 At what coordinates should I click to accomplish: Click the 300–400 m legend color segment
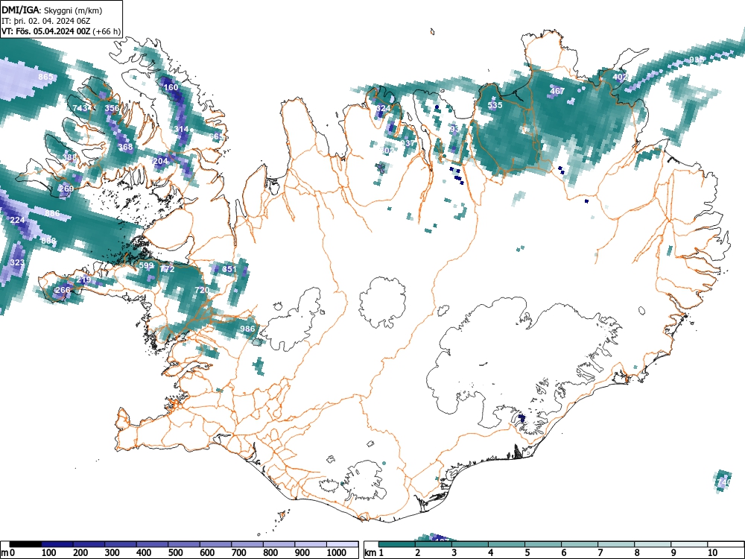121,544
